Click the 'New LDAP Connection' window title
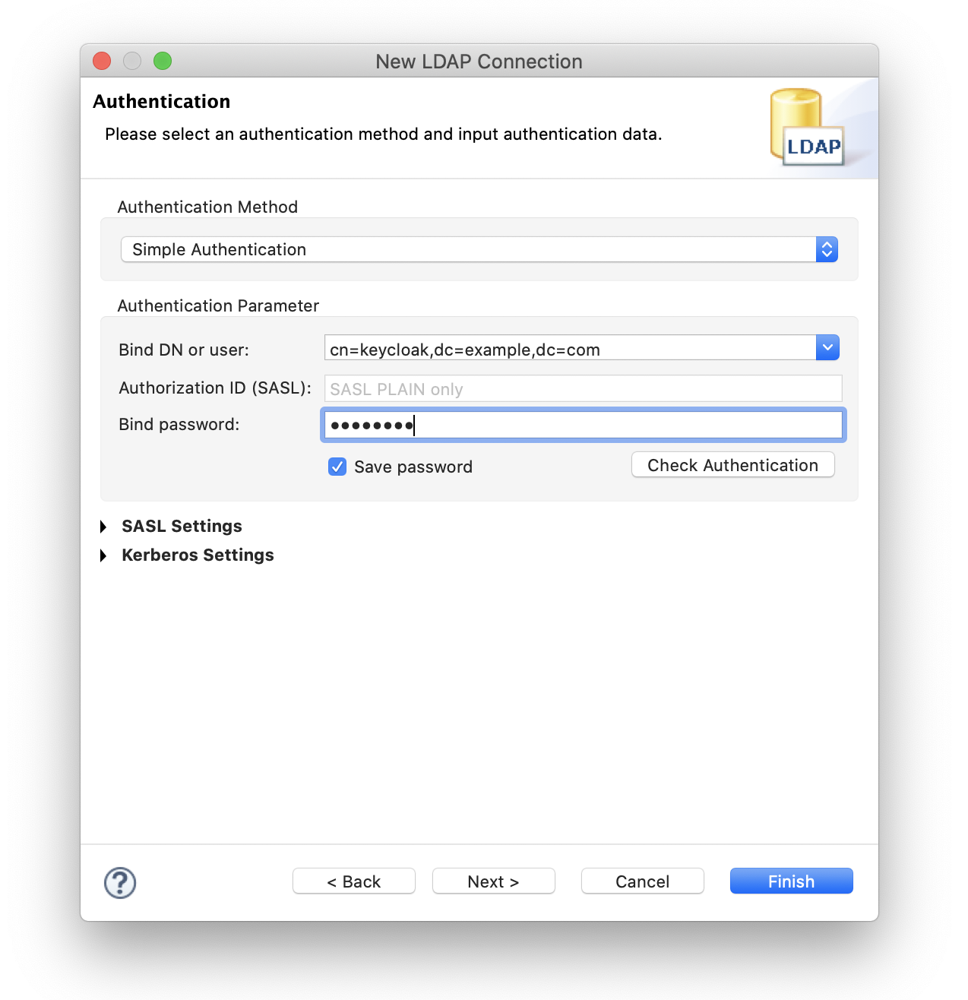Image resolution: width=968 pixels, height=1000 pixels. click(x=479, y=62)
